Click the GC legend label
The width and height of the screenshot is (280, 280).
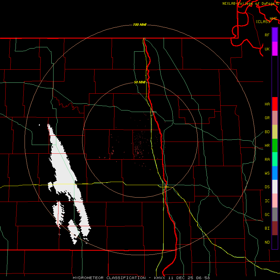pyautogui.click(x=267, y=214)
